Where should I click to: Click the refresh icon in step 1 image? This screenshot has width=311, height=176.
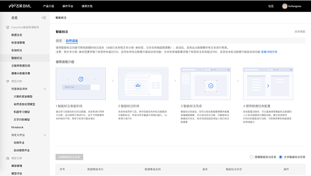[81, 79]
